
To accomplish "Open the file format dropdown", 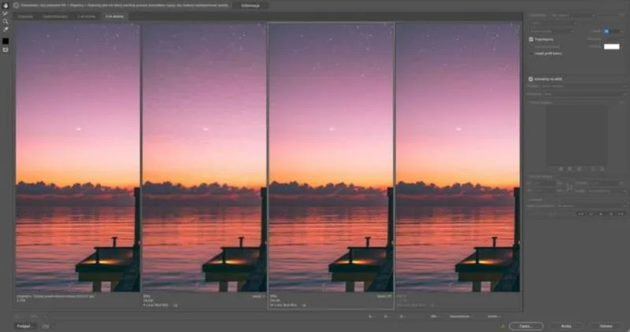I will (551, 23).
